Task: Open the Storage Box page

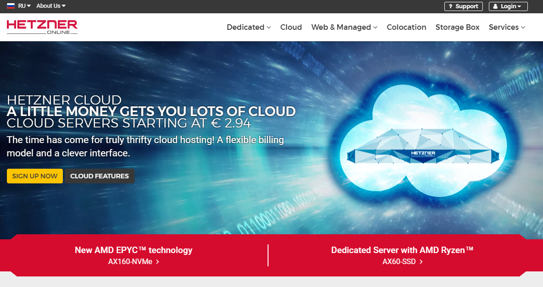Action: pos(457,28)
